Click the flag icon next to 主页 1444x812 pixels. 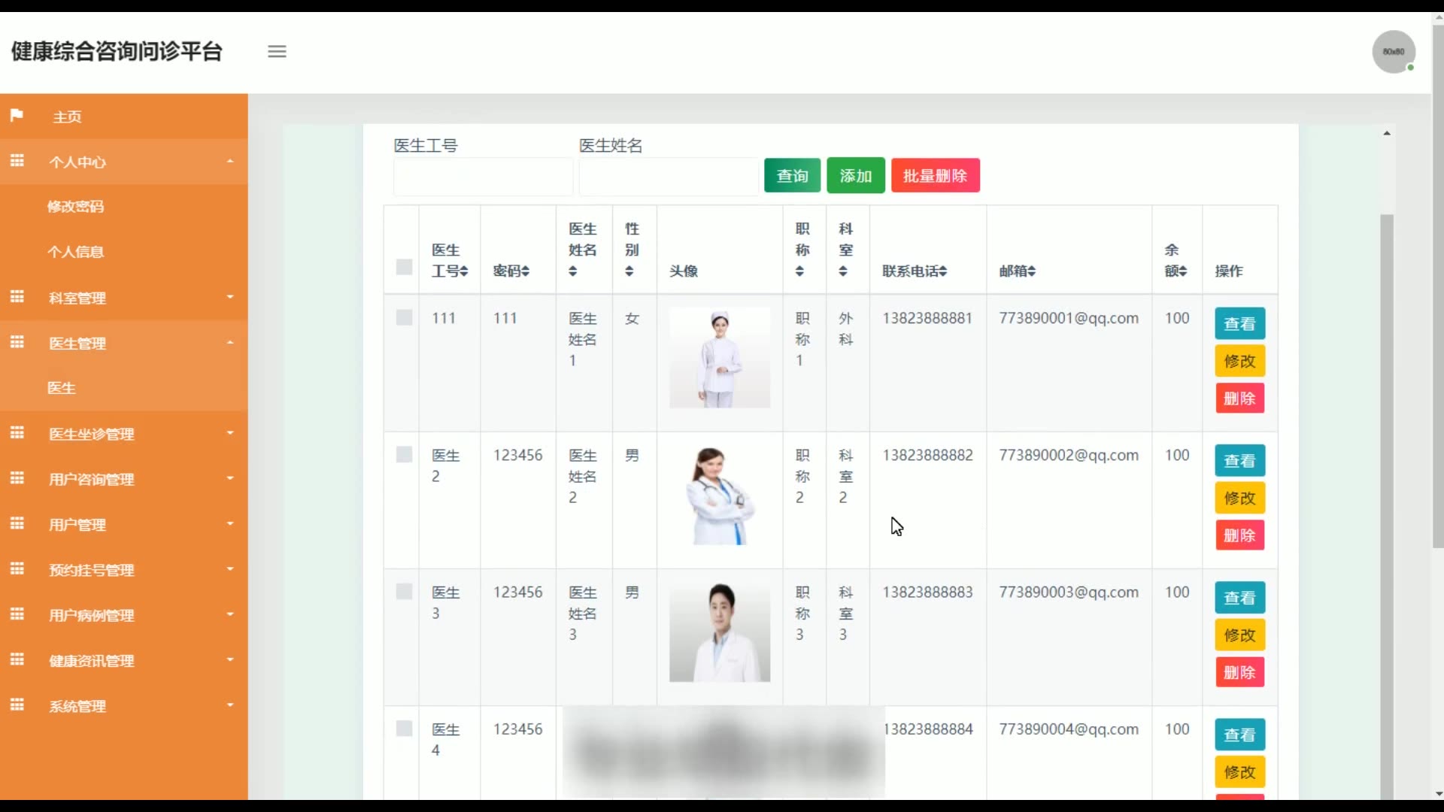click(17, 116)
